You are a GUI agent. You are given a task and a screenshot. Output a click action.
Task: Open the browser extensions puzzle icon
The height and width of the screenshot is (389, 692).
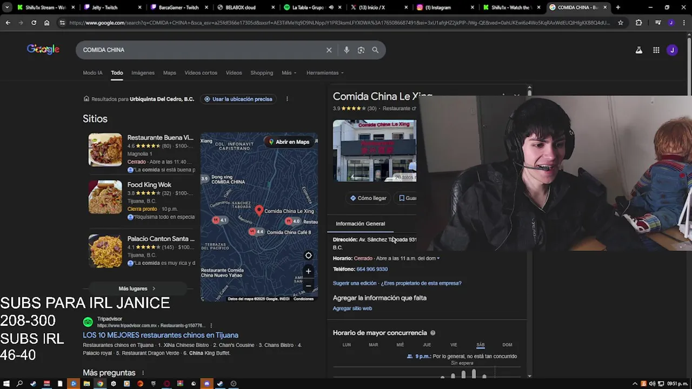[x=639, y=23]
